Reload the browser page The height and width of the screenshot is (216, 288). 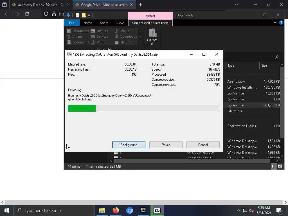pyautogui.click(x=27, y=14)
